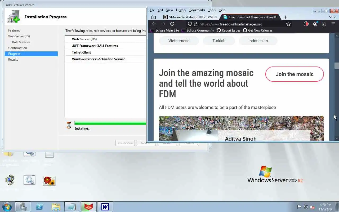Open Server Manager from the taskbar
339x212 pixels.
click(23, 207)
